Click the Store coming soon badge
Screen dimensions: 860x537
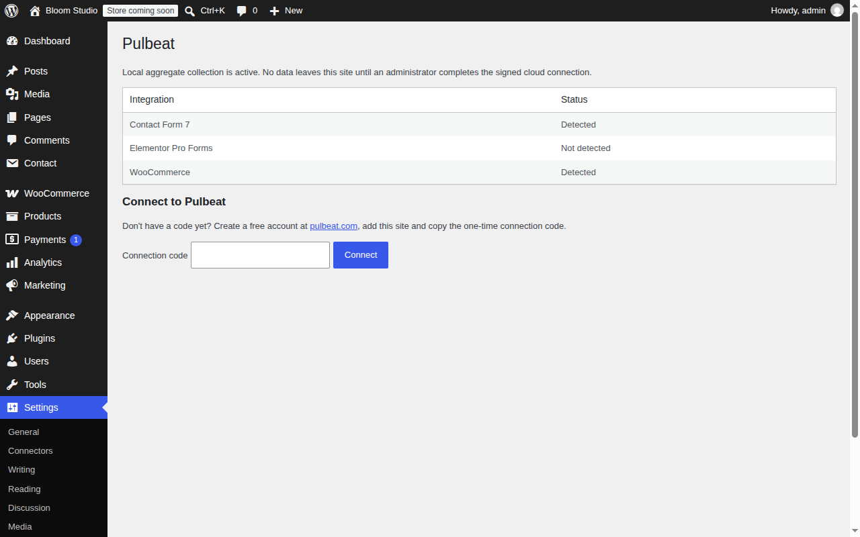point(140,11)
